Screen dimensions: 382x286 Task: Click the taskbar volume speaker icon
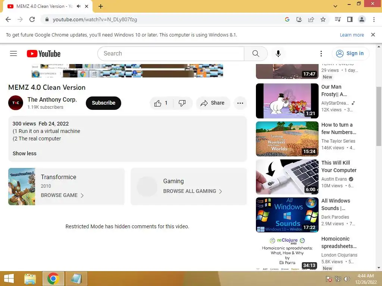coord(347,279)
